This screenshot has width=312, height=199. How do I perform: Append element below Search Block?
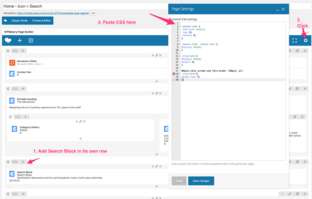(x=156, y=186)
